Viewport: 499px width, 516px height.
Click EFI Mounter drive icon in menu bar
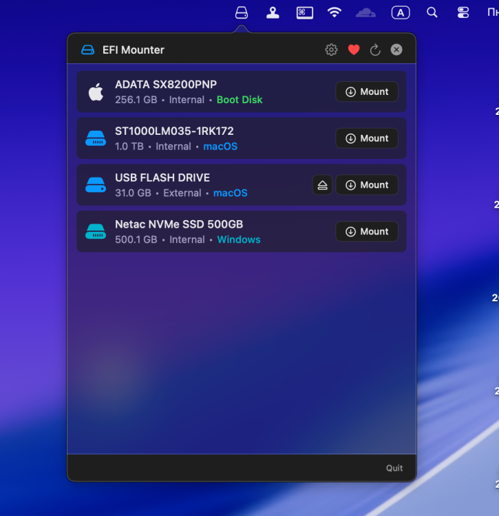(x=242, y=13)
